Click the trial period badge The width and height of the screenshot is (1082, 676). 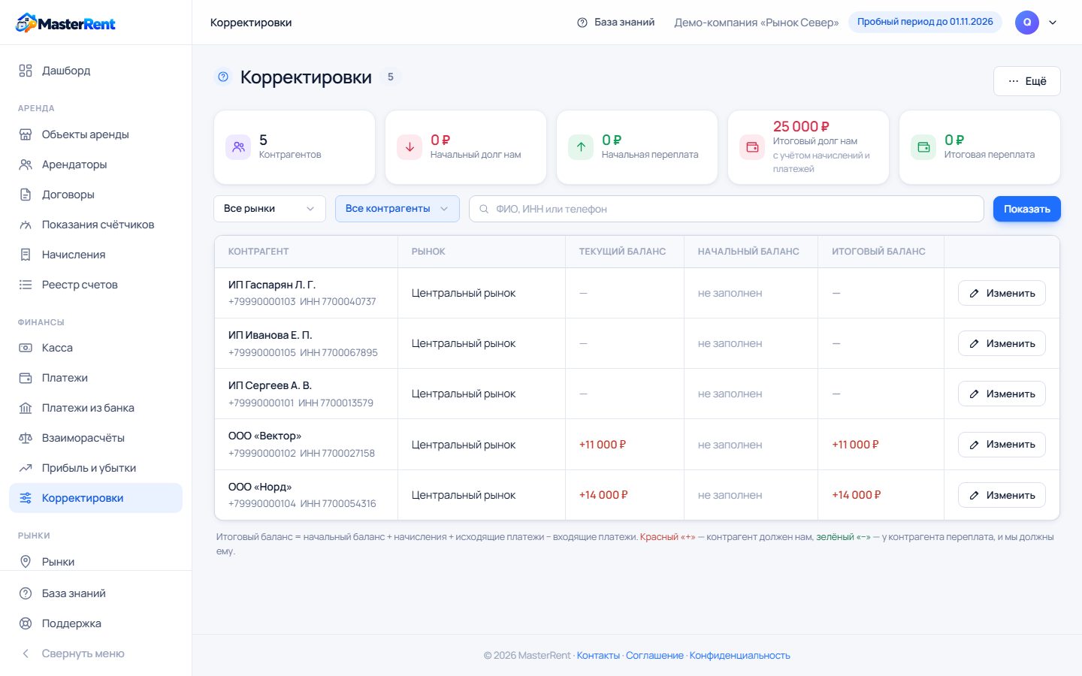click(925, 22)
